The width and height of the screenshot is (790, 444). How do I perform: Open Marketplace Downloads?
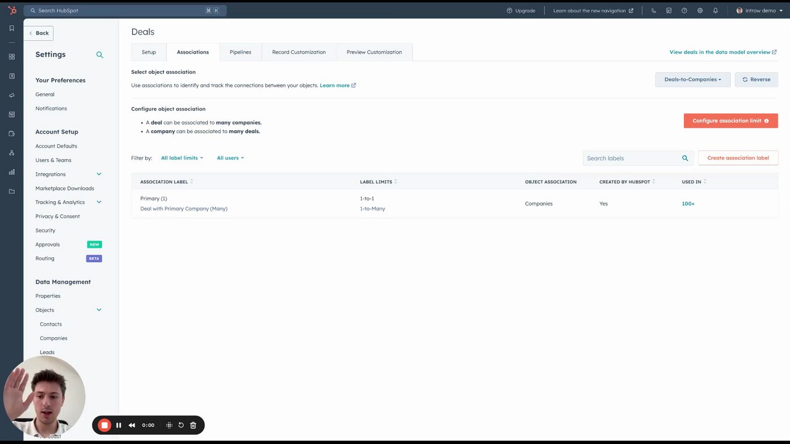[x=65, y=189]
